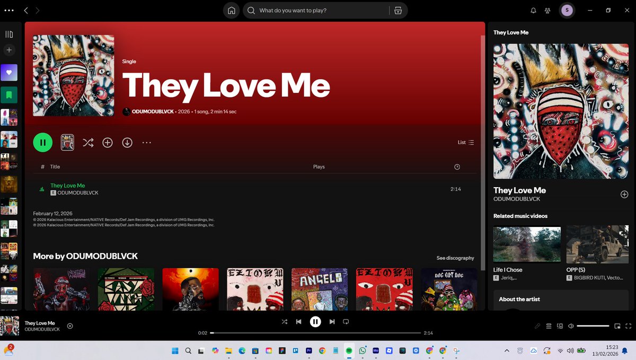The image size is (636, 360).
Task: Seek within the song progress bar
Action: (x=315, y=333)
